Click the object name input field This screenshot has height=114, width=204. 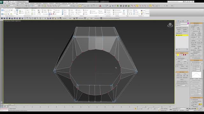coord(181,23)
